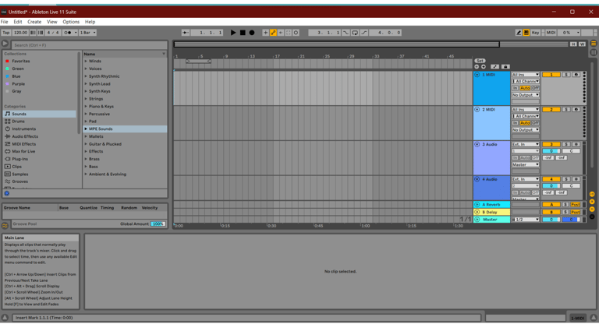The image size is (599, 324).
Task: Open the Max for Live category
Action: 23,152
